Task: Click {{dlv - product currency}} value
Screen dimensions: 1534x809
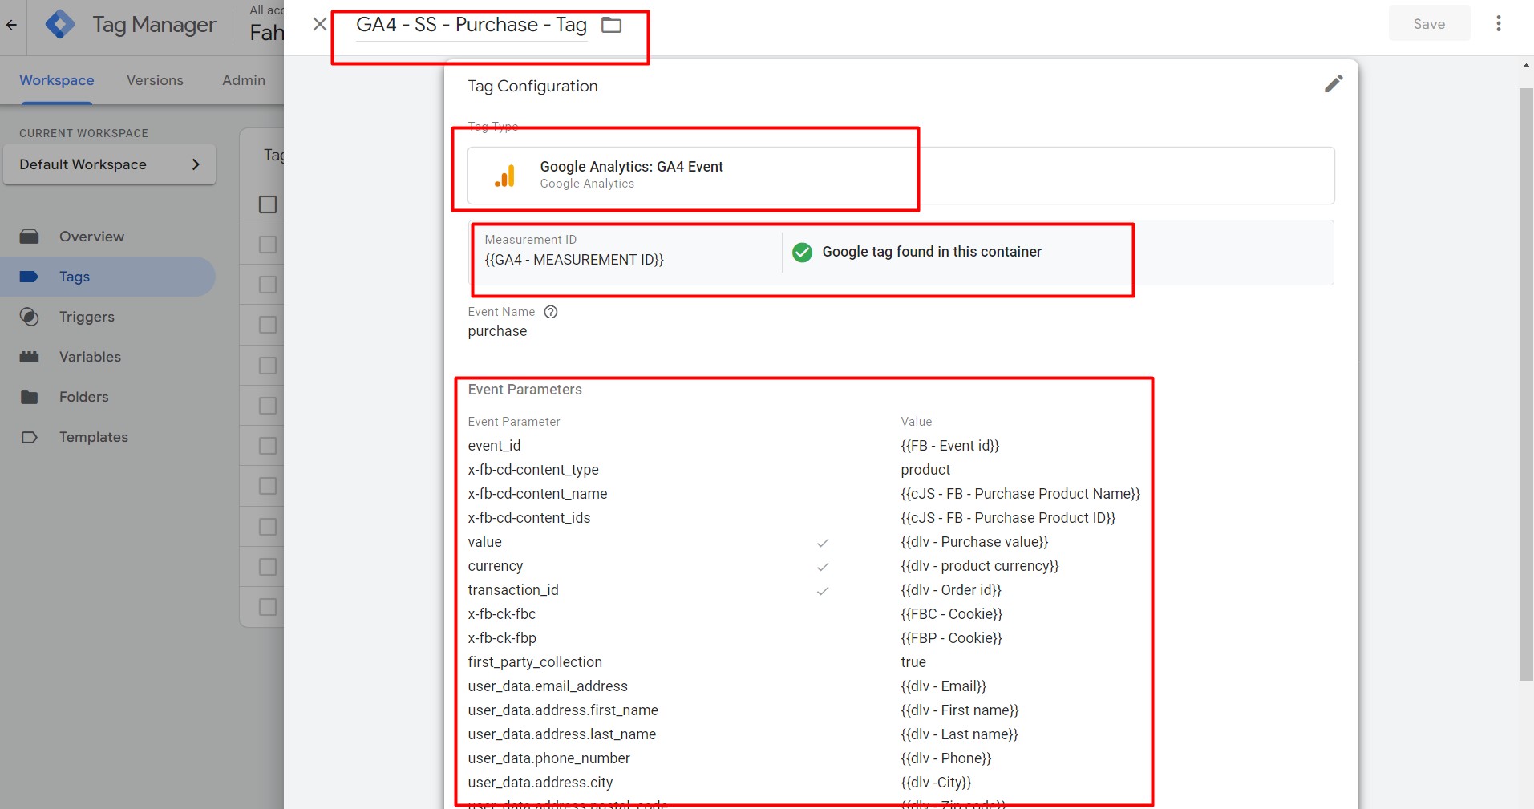Action: [x=980, y=566]
